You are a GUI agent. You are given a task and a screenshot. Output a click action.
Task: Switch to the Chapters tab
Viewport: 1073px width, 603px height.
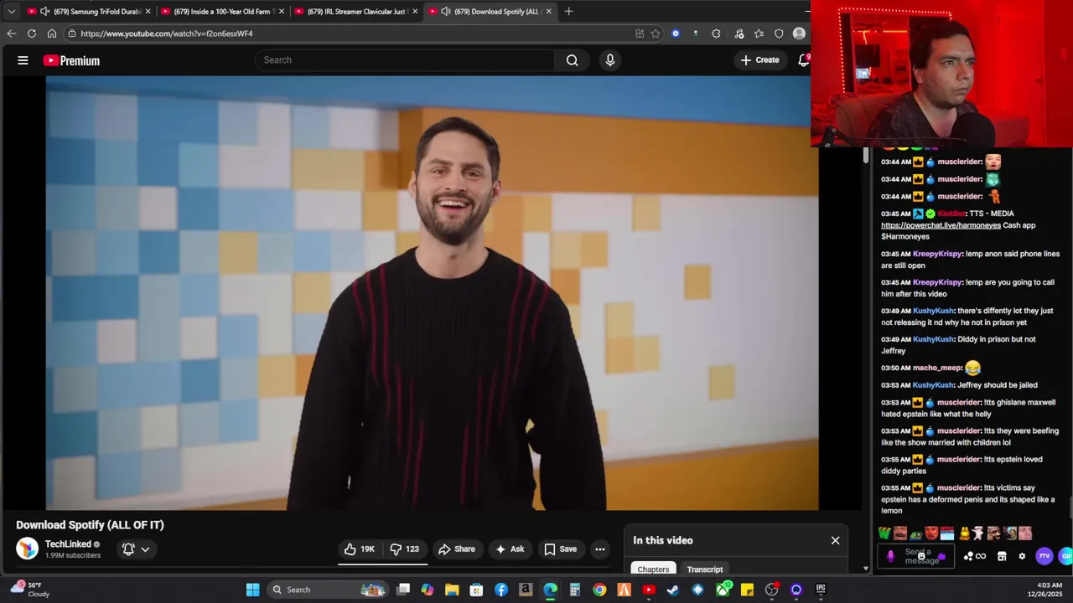tap(653, 569)
